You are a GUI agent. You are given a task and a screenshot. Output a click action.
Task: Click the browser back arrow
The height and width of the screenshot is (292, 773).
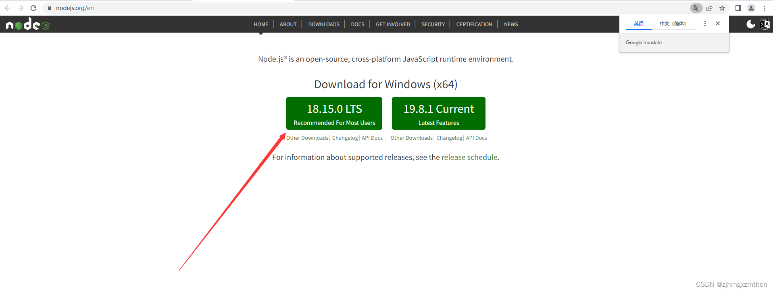(x=8, y=8)
